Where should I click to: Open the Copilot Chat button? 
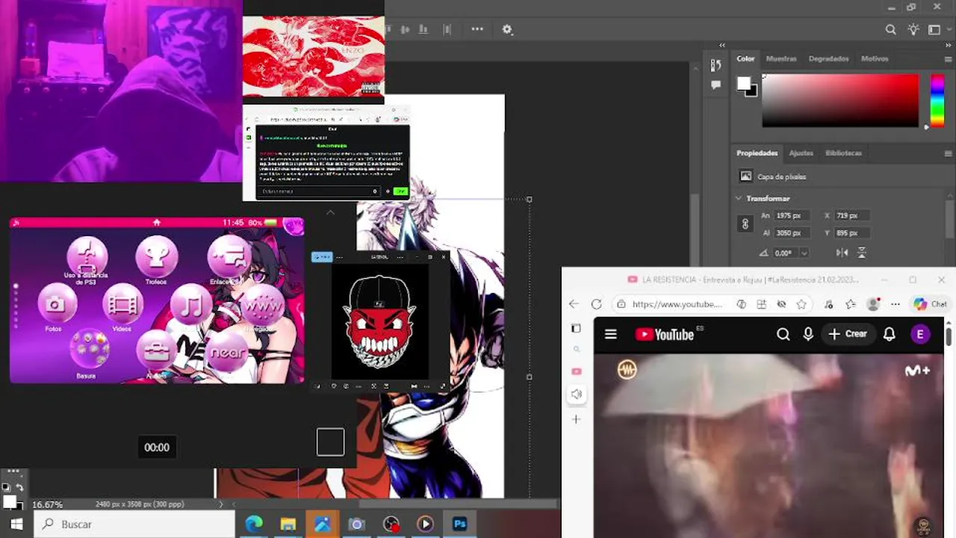(x=930, y=304)
